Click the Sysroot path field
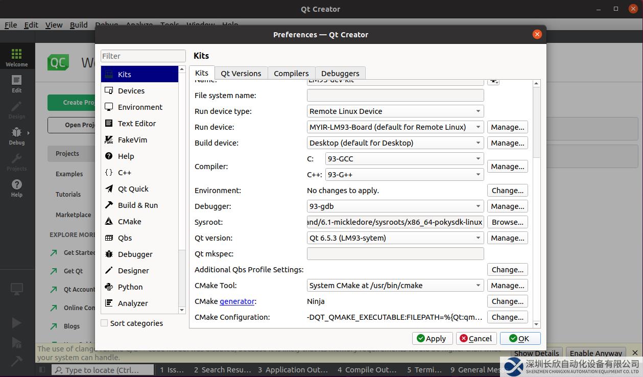The height and width of the screenshot is (377, 643). click(x=395, y=222)
